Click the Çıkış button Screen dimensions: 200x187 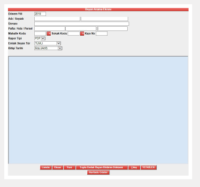[134, 167]
